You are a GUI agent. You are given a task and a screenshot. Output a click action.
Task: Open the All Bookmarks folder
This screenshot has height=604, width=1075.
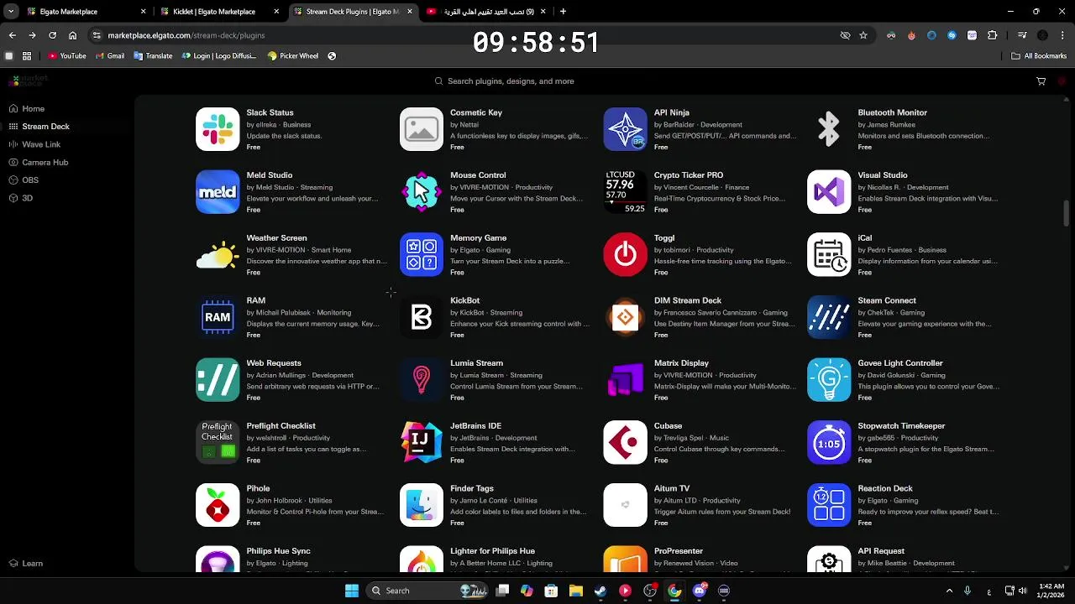[1039, 56]
